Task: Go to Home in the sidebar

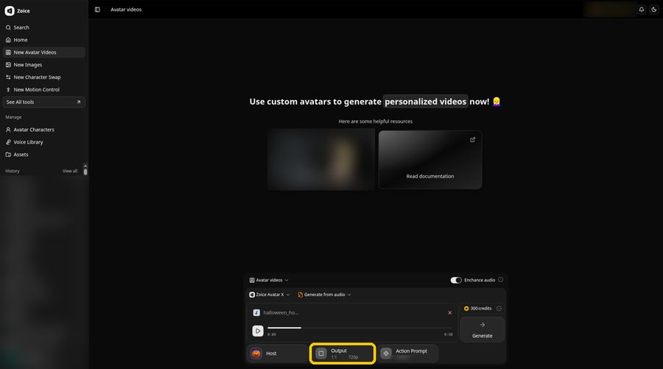Action: point(44,40)
